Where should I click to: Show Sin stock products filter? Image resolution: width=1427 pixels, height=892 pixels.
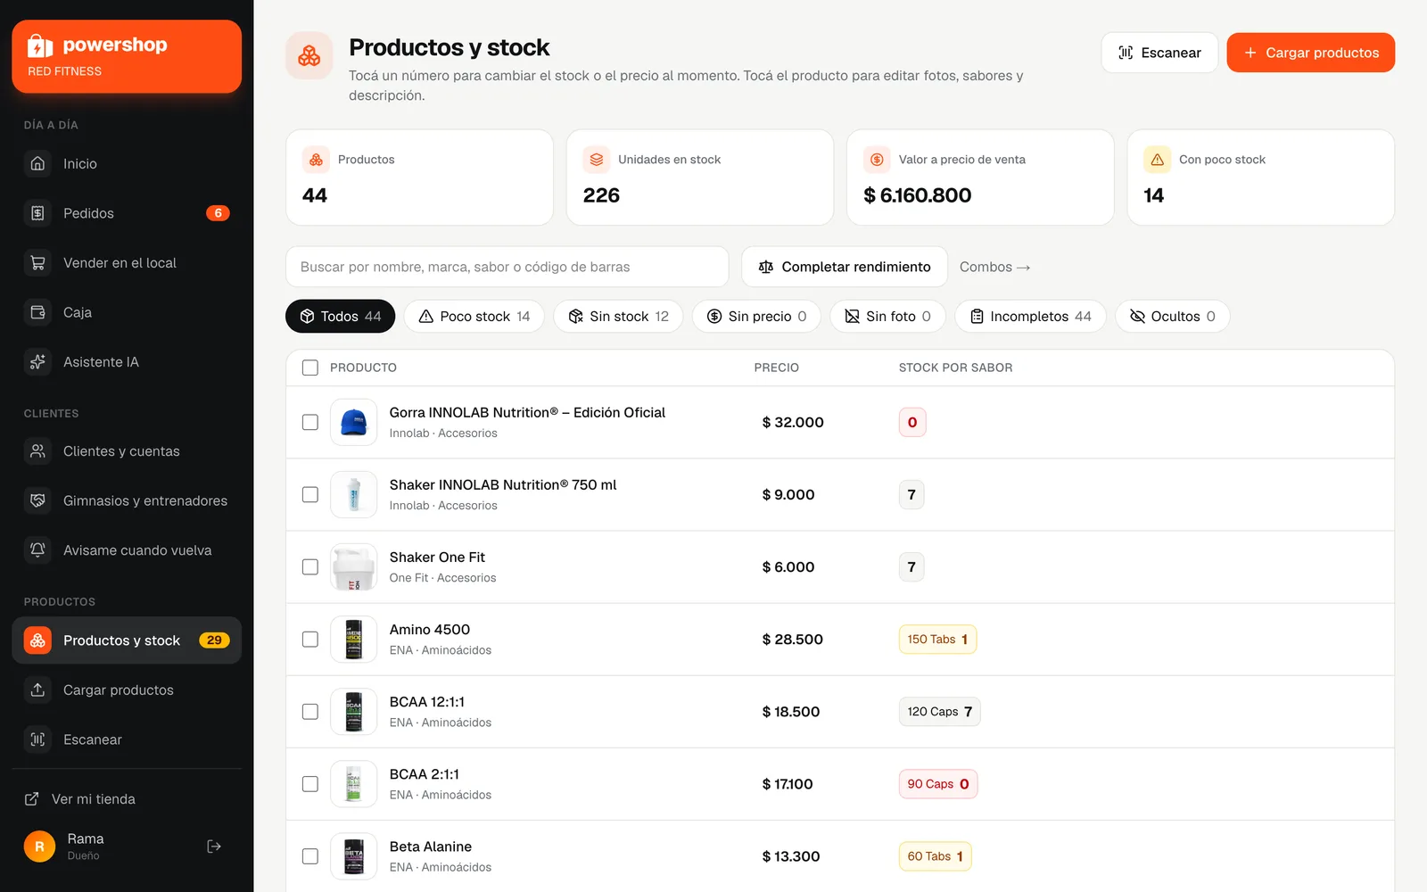pos(618,316)
